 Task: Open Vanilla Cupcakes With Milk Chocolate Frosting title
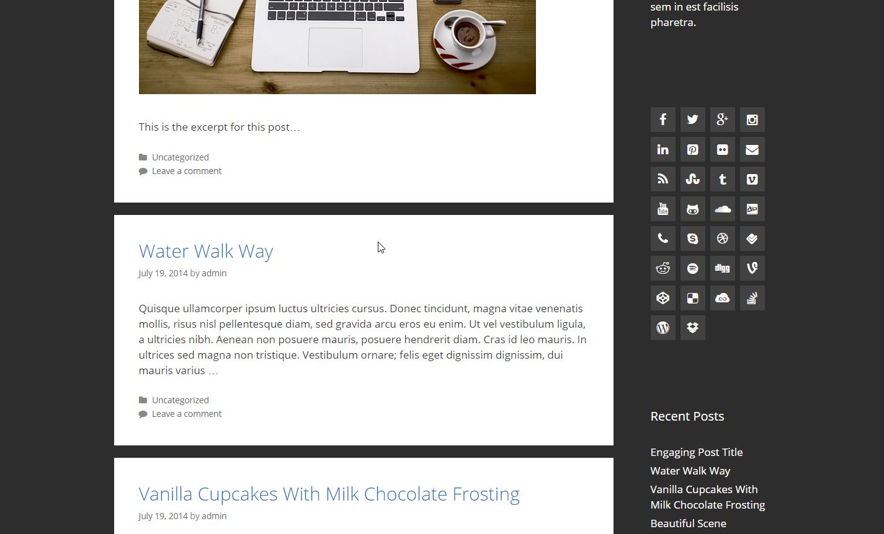[329, 494]
